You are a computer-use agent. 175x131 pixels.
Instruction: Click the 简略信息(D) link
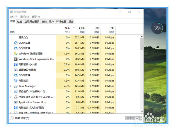(22, 118)
